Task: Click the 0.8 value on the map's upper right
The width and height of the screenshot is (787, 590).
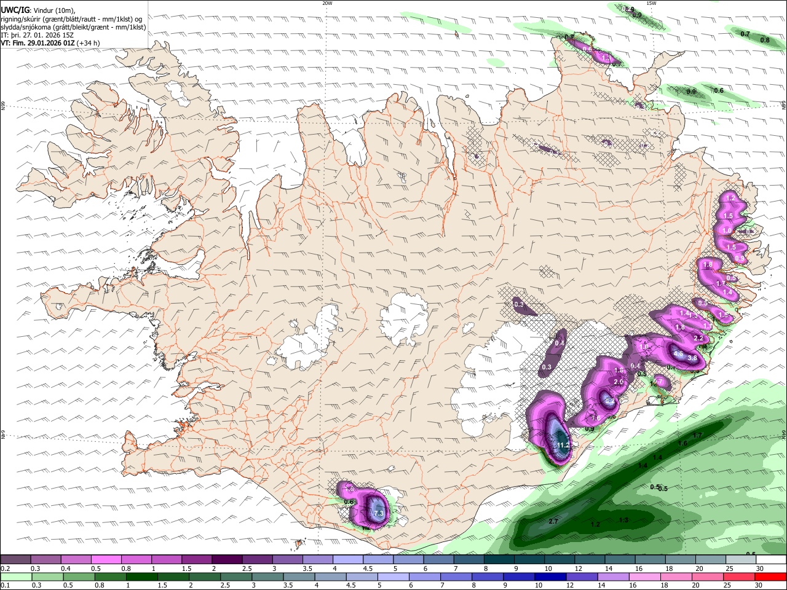Action: [765, 40]
